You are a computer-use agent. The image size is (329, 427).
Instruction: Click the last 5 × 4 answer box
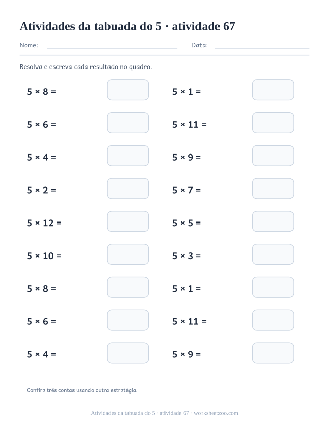click(x=127, y=353)
